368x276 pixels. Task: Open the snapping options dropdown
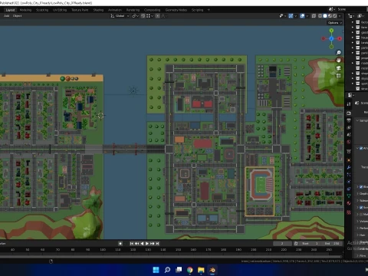pos(149,16)
